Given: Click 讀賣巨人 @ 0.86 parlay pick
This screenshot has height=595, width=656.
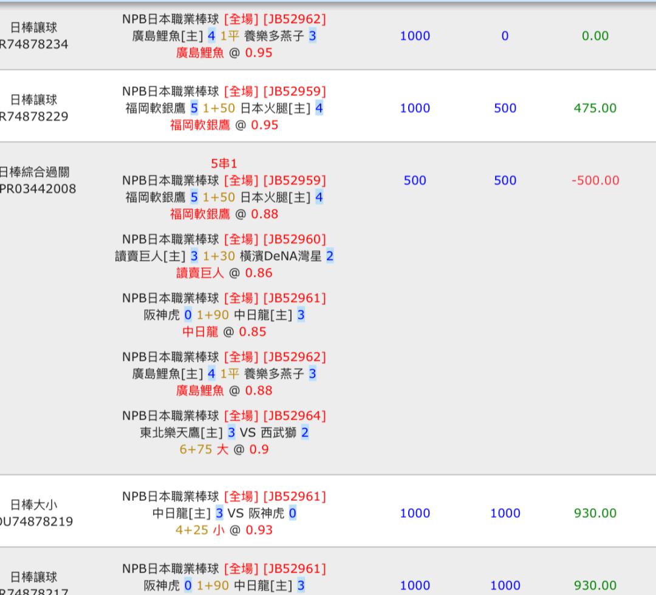Looking at the screenshot, I should (224, 273).
